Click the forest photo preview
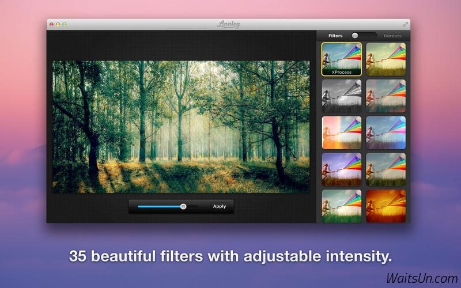The image size is (461, 288). [181, 127]
